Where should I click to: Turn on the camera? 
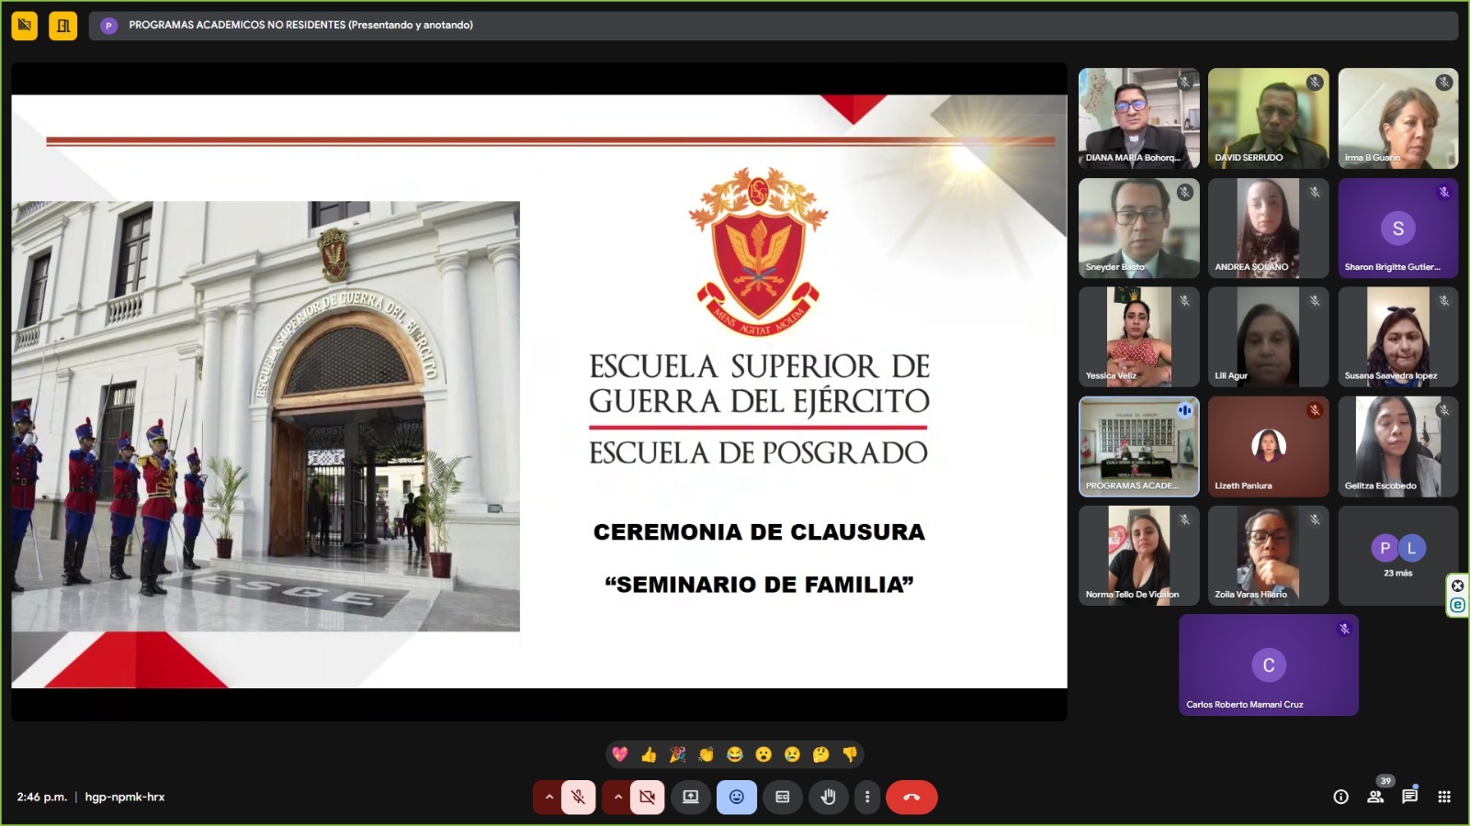[647, 797]
